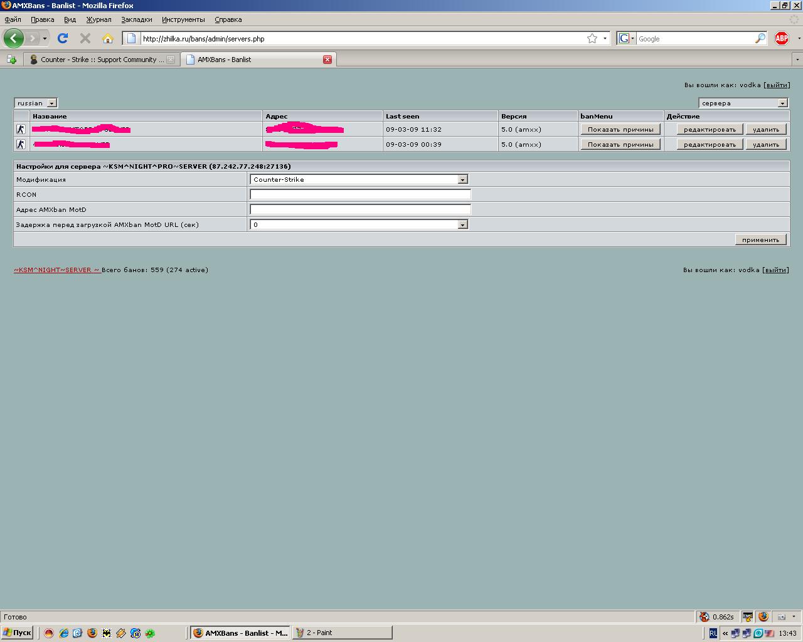This screenshot has height=642, width=803.
Task: Open the Пуск start button
Action: pyautogui.click(x=17, y=633)
